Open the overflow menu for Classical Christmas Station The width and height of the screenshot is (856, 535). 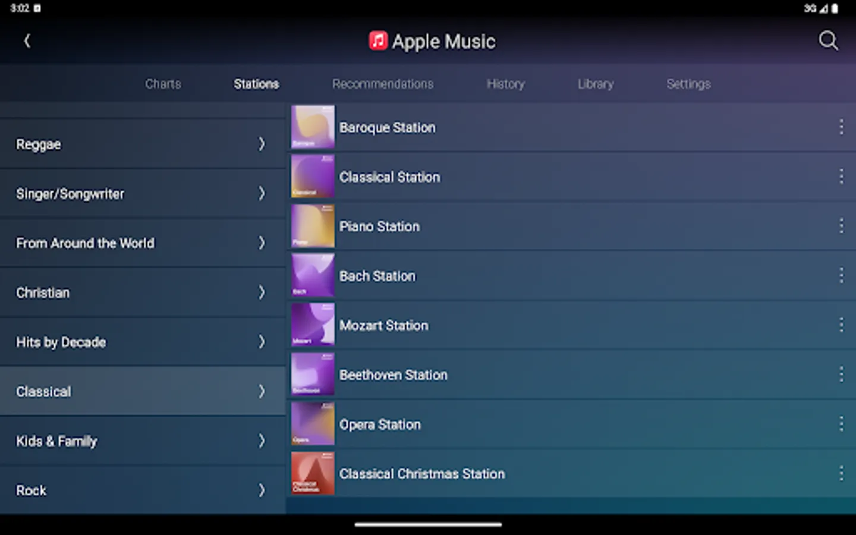pyautogui.click(x=841, y=473)
